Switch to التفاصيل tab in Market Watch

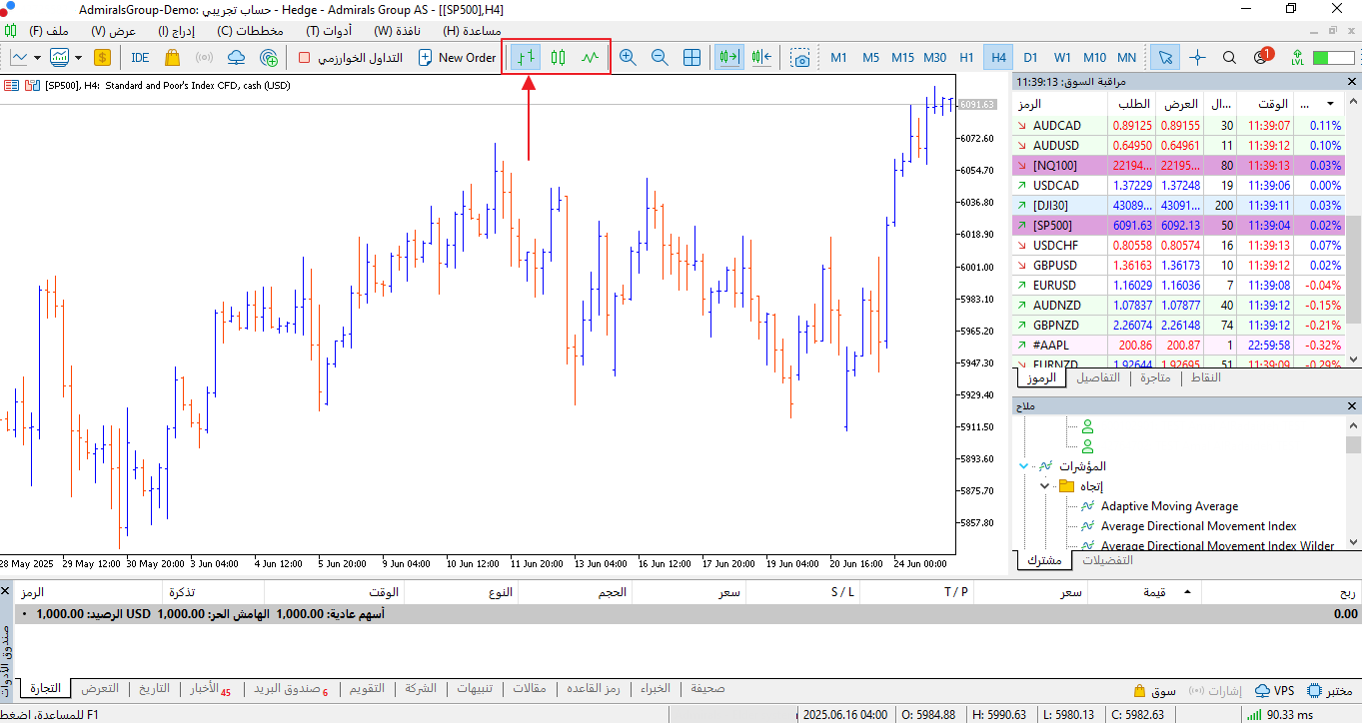1097,377
